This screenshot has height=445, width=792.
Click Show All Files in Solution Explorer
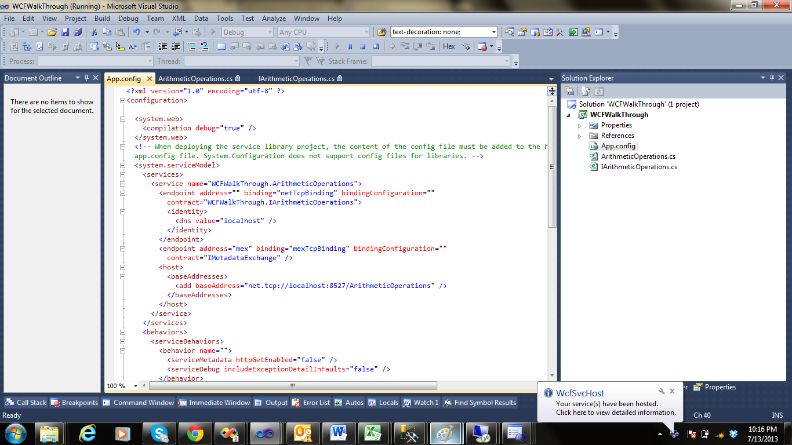pyautogui.click(x=586, y=91)
